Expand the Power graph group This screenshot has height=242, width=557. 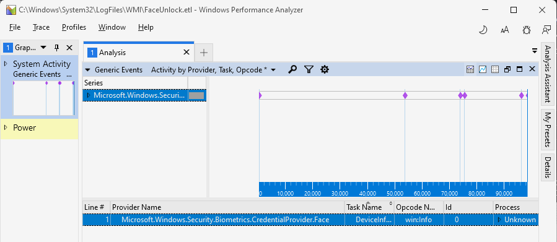point(6,127)
